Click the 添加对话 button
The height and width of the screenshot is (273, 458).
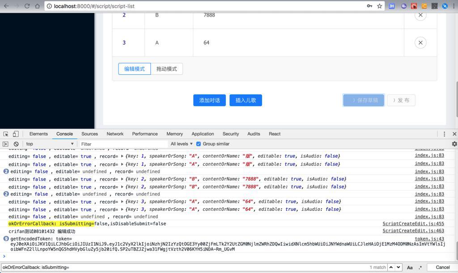(x=209, y=100)
